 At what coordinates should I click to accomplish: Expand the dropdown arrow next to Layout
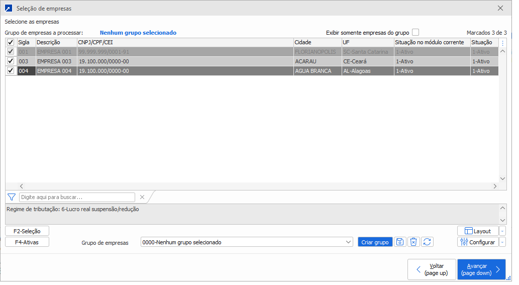pyautogui.click(x=502, y=231)
